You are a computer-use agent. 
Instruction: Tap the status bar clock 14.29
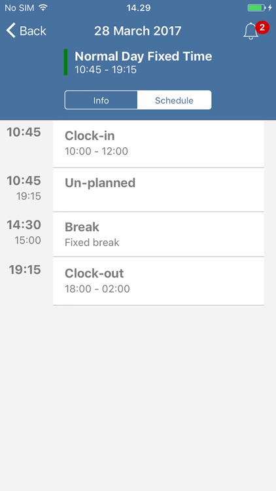click(x=138, y=8)
